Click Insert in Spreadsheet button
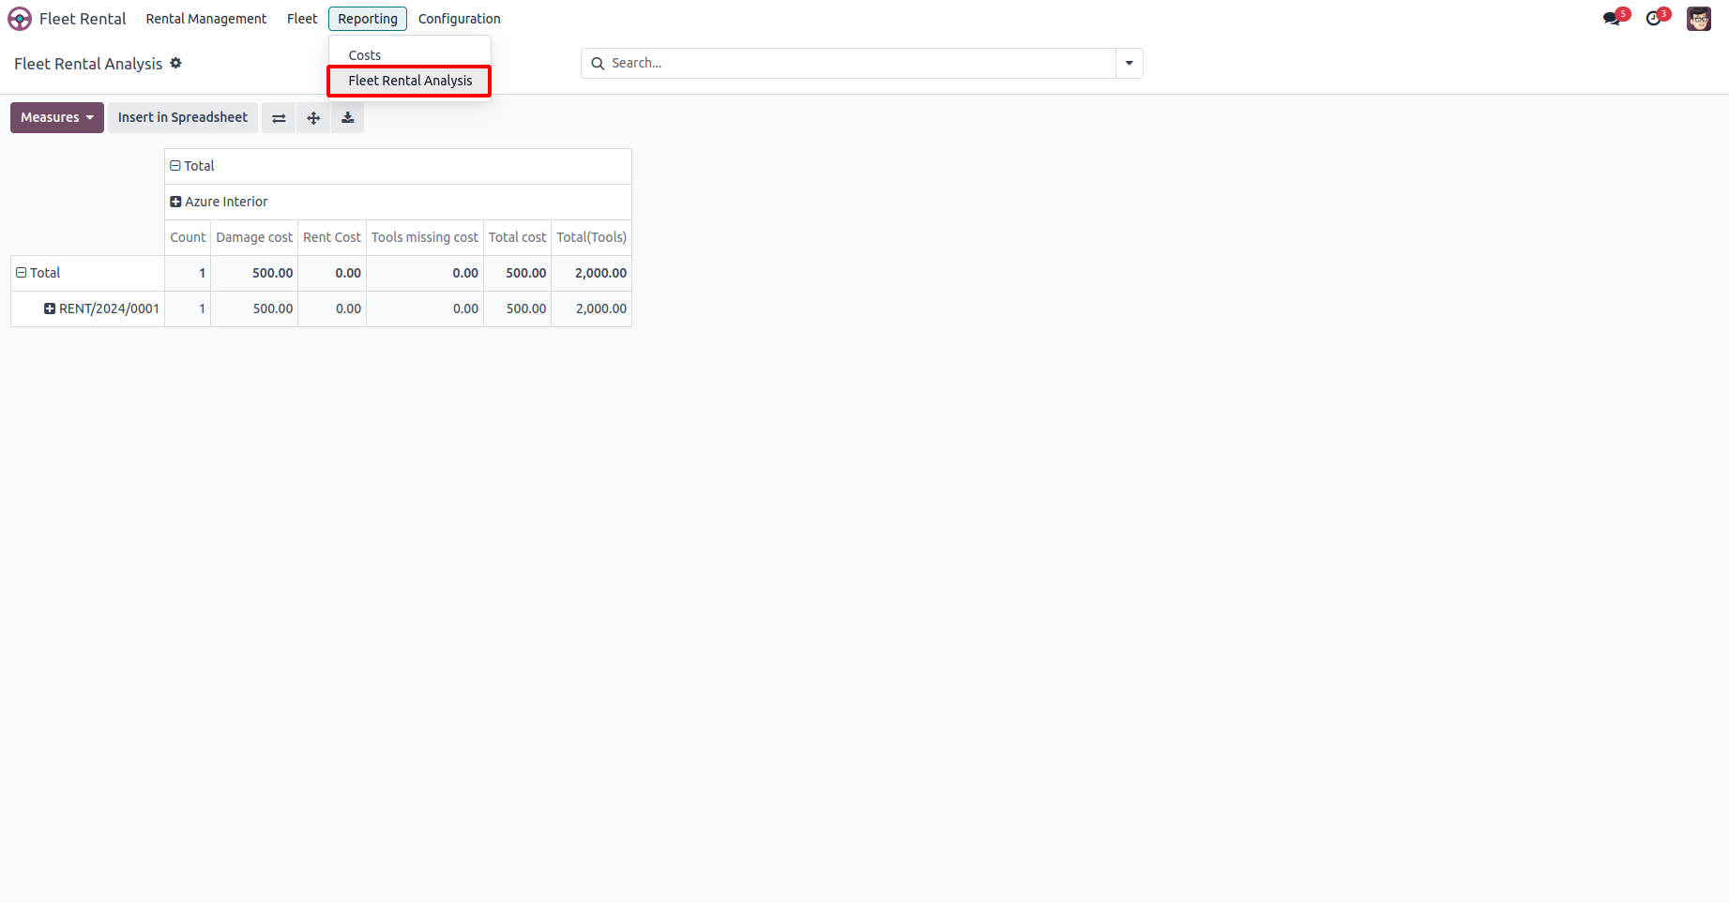The height and width of the screenshot is (903, 1729). click(x=183, y=118)
